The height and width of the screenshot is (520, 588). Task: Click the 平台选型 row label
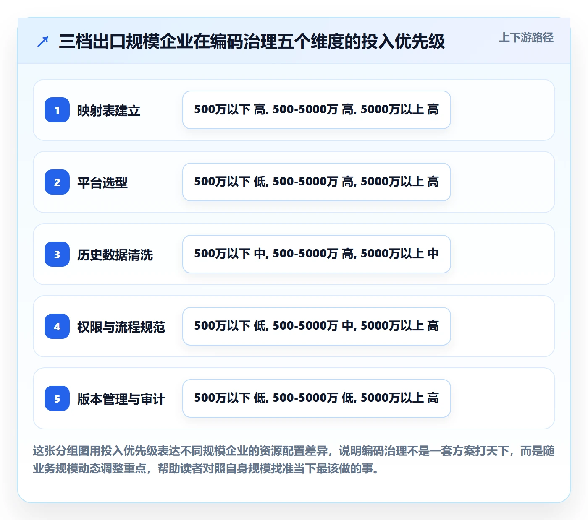click(x=102, y=182)
